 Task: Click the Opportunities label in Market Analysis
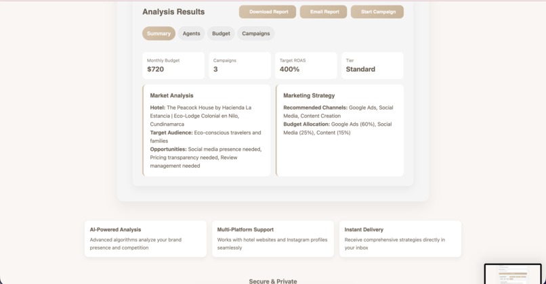coord(168,149)
